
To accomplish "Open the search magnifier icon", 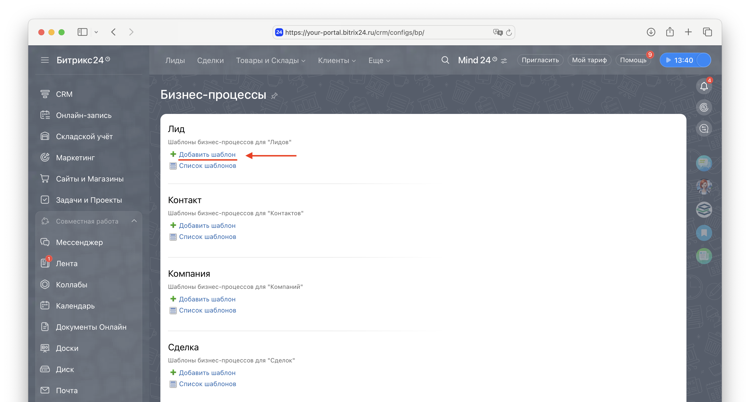I will 445,60.
